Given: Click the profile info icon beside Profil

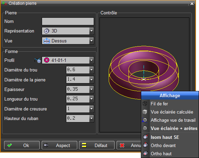Looking at the screenshot, I should click(38, 61).
